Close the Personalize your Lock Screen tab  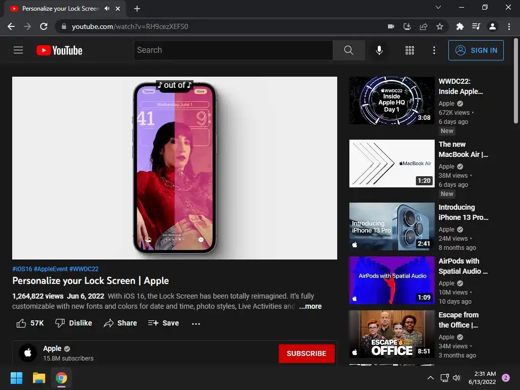(118, 9)
